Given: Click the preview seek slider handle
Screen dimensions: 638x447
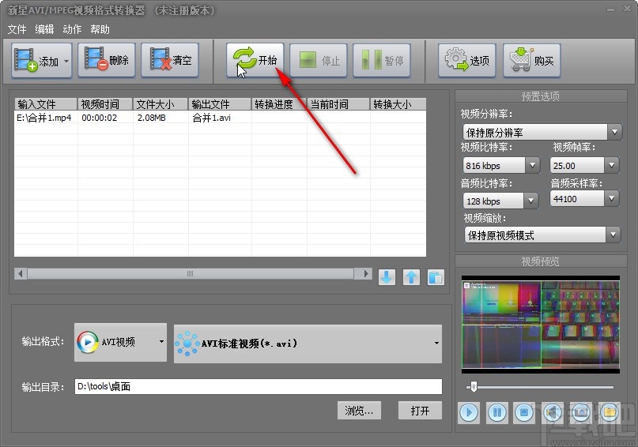Looking at the screenshot, I should tap(474, 386).
